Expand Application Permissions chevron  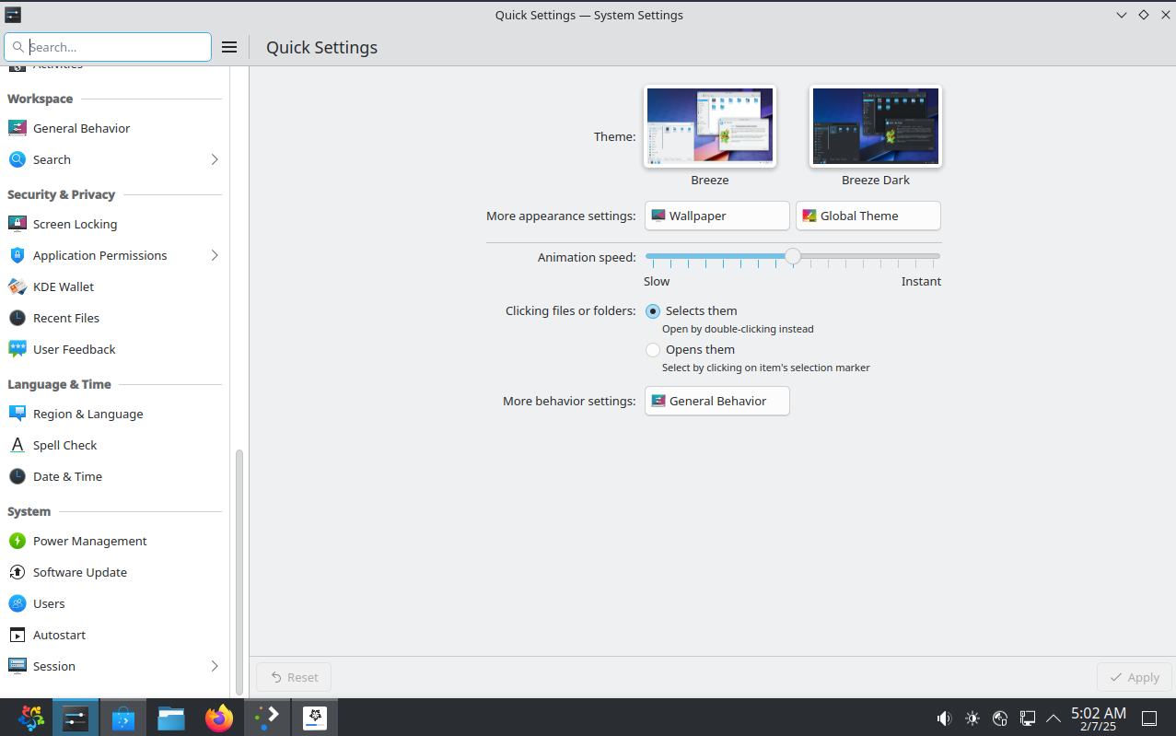coord(215,255)
